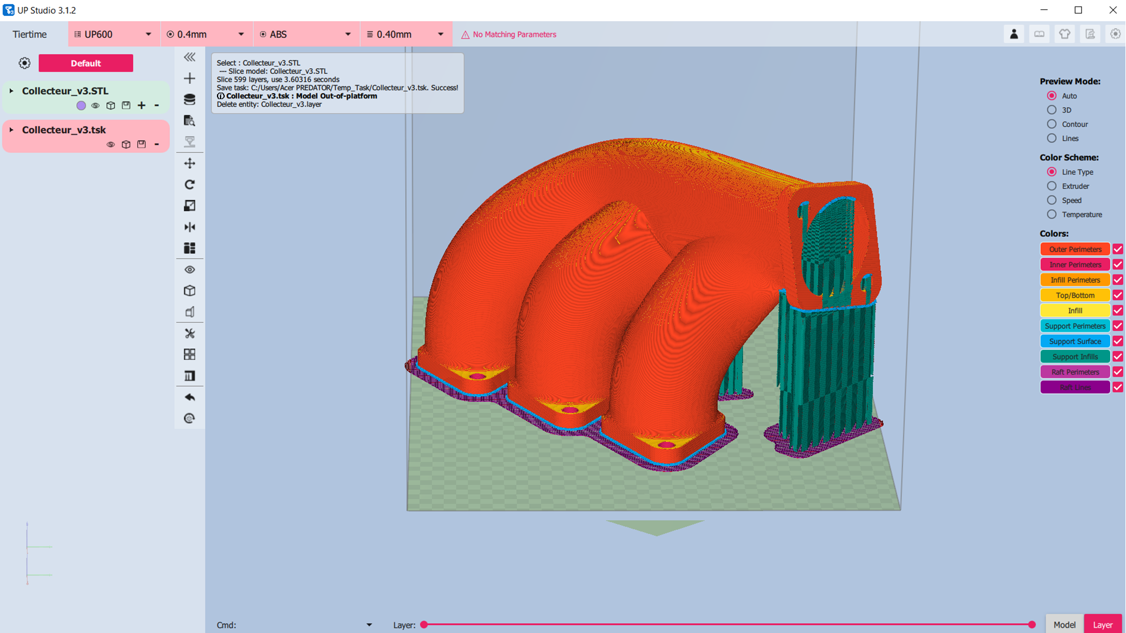
Task: Toggle visibility of Collecteur_v3.tsk
Action: point(110,145)
